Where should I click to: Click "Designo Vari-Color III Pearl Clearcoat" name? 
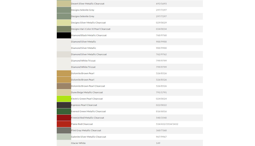click(x=91, y=29)
